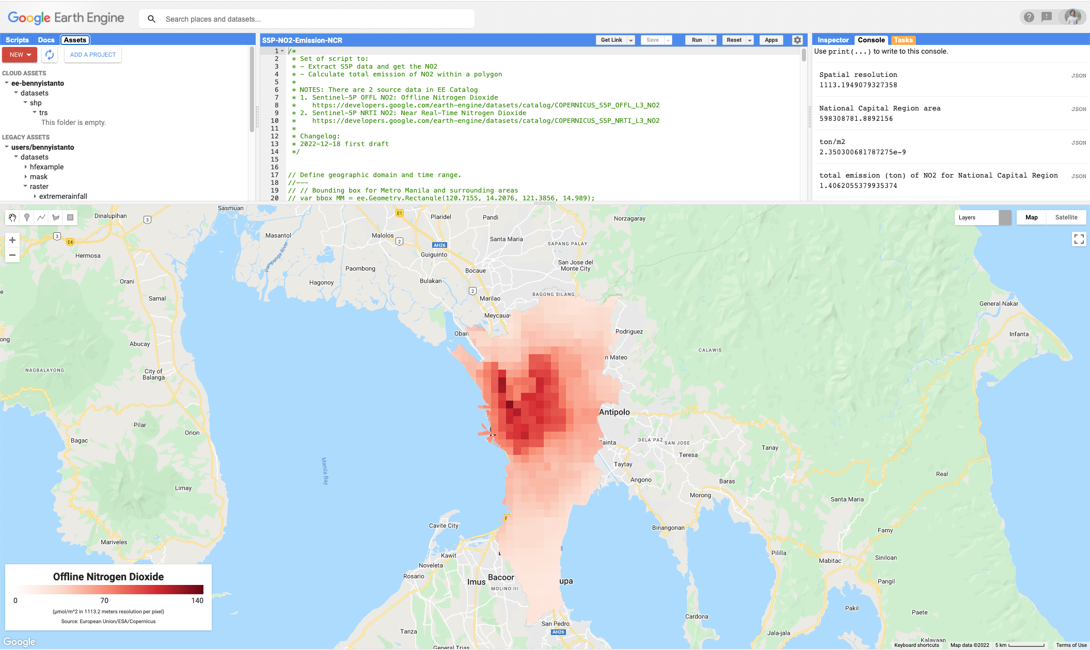
Task: Select the add marker drawing tool
Action: coord(27,217)
